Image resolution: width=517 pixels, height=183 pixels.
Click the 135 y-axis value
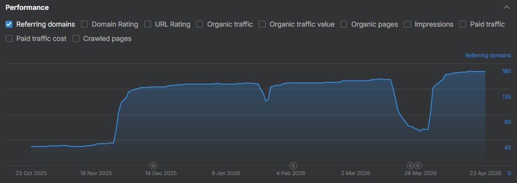coord(507,97)
